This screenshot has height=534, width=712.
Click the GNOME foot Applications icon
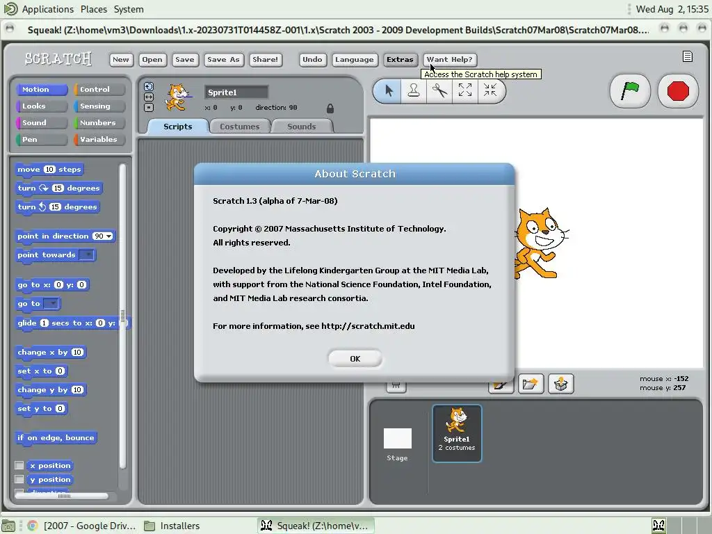[10, 8]
